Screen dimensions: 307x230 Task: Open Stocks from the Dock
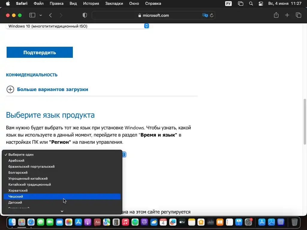[x=210, y=222]
